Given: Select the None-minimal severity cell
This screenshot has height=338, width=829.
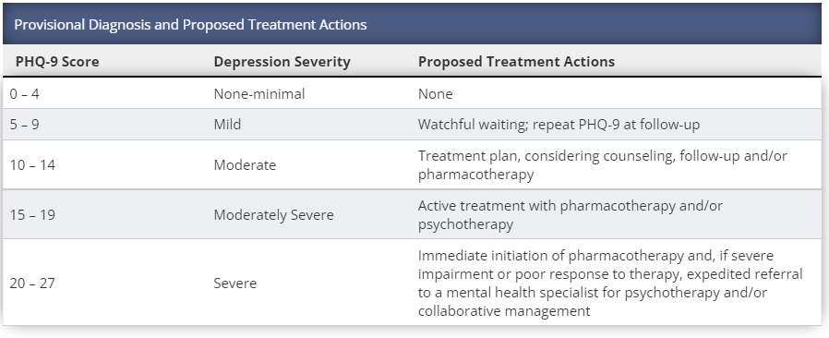Looking at the screenshot, I should 259,94.
